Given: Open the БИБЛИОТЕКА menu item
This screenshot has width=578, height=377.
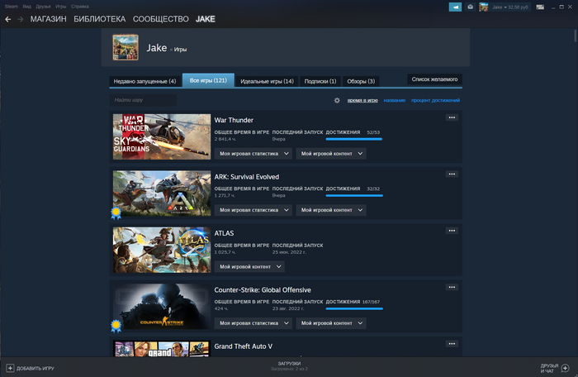Looking at the screenshot, I should pyautogui.click(x=99, y=18).
